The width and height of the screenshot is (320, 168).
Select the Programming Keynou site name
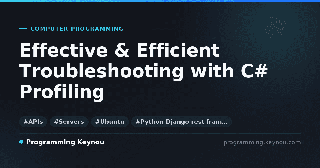[x=65, y=142]
